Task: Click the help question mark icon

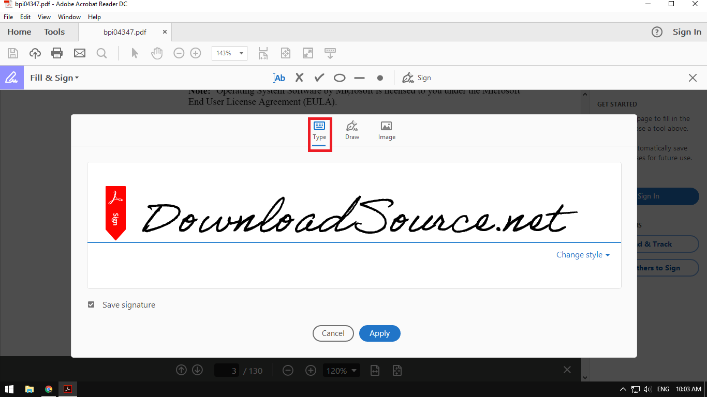Action: coord(657,32)
